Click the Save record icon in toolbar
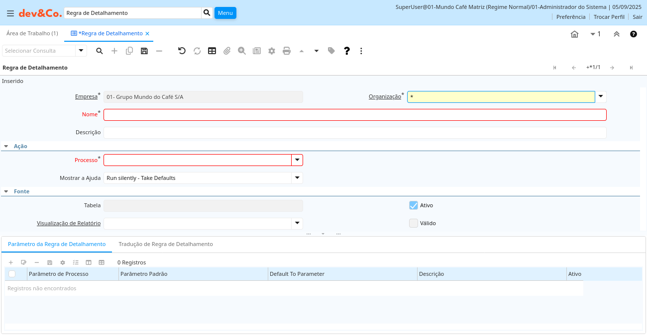 tap(144, 51)
